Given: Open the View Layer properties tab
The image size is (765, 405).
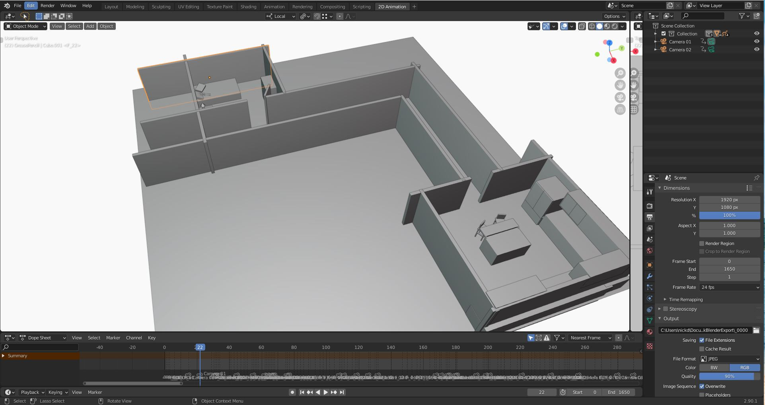Looking at the screenshot, I should point(650,228).
